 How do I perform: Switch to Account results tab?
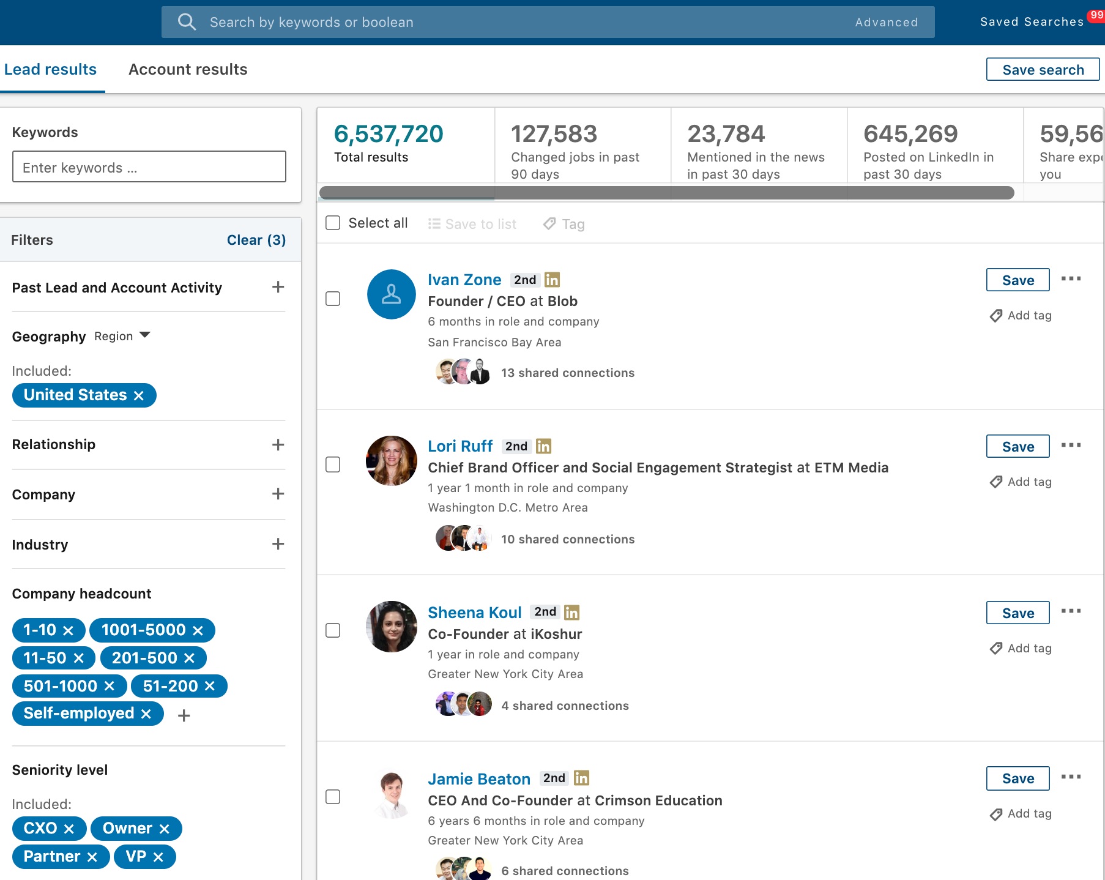pos(188,69)
